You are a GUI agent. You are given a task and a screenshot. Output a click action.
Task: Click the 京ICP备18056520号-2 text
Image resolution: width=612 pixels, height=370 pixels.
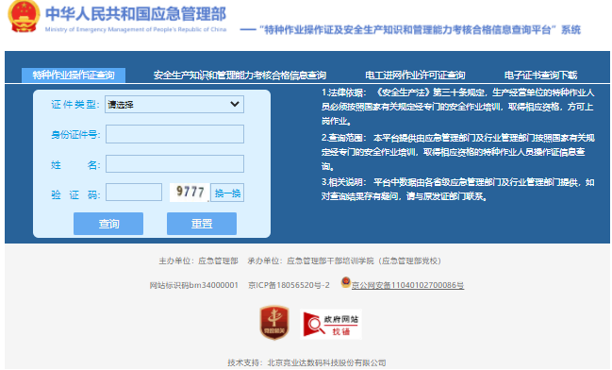coord(289,285)
